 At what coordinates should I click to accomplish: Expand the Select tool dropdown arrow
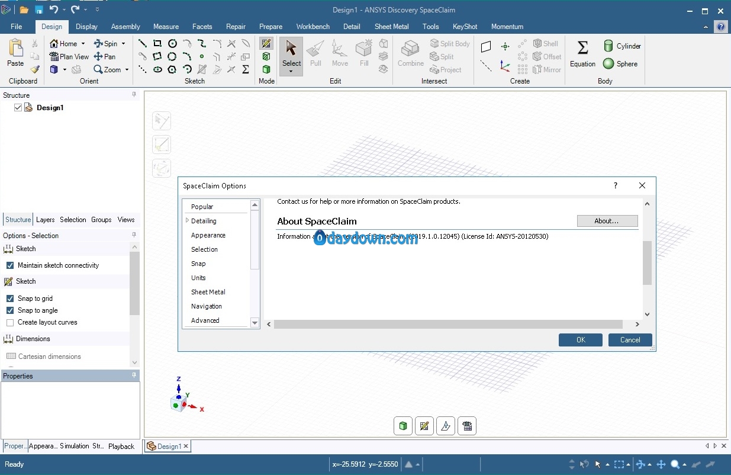[x=291, y=72]
